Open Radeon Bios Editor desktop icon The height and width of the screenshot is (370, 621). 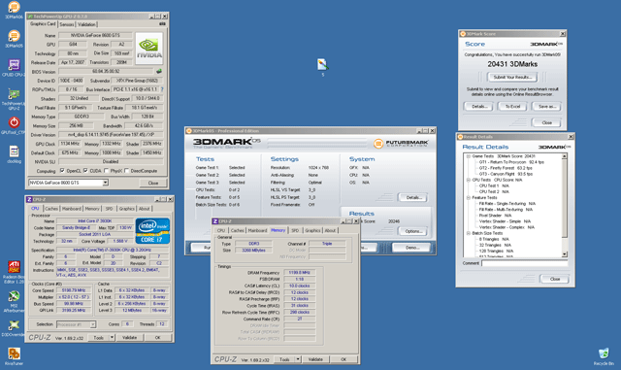pyautogui.click(x=14, y=272)
